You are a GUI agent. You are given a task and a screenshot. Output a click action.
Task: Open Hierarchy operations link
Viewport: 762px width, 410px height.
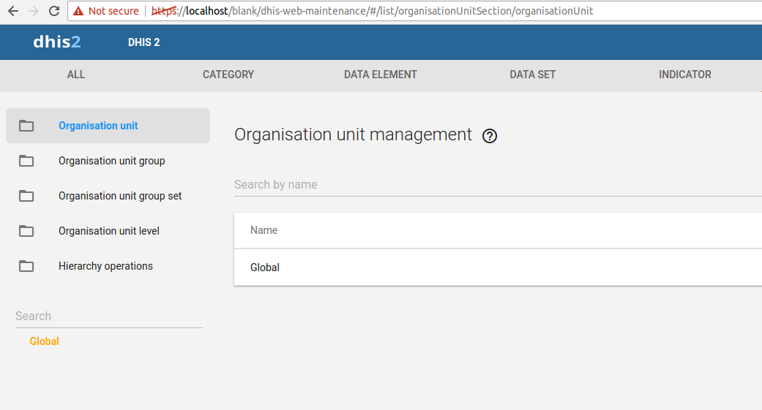[x=106, y=266]
